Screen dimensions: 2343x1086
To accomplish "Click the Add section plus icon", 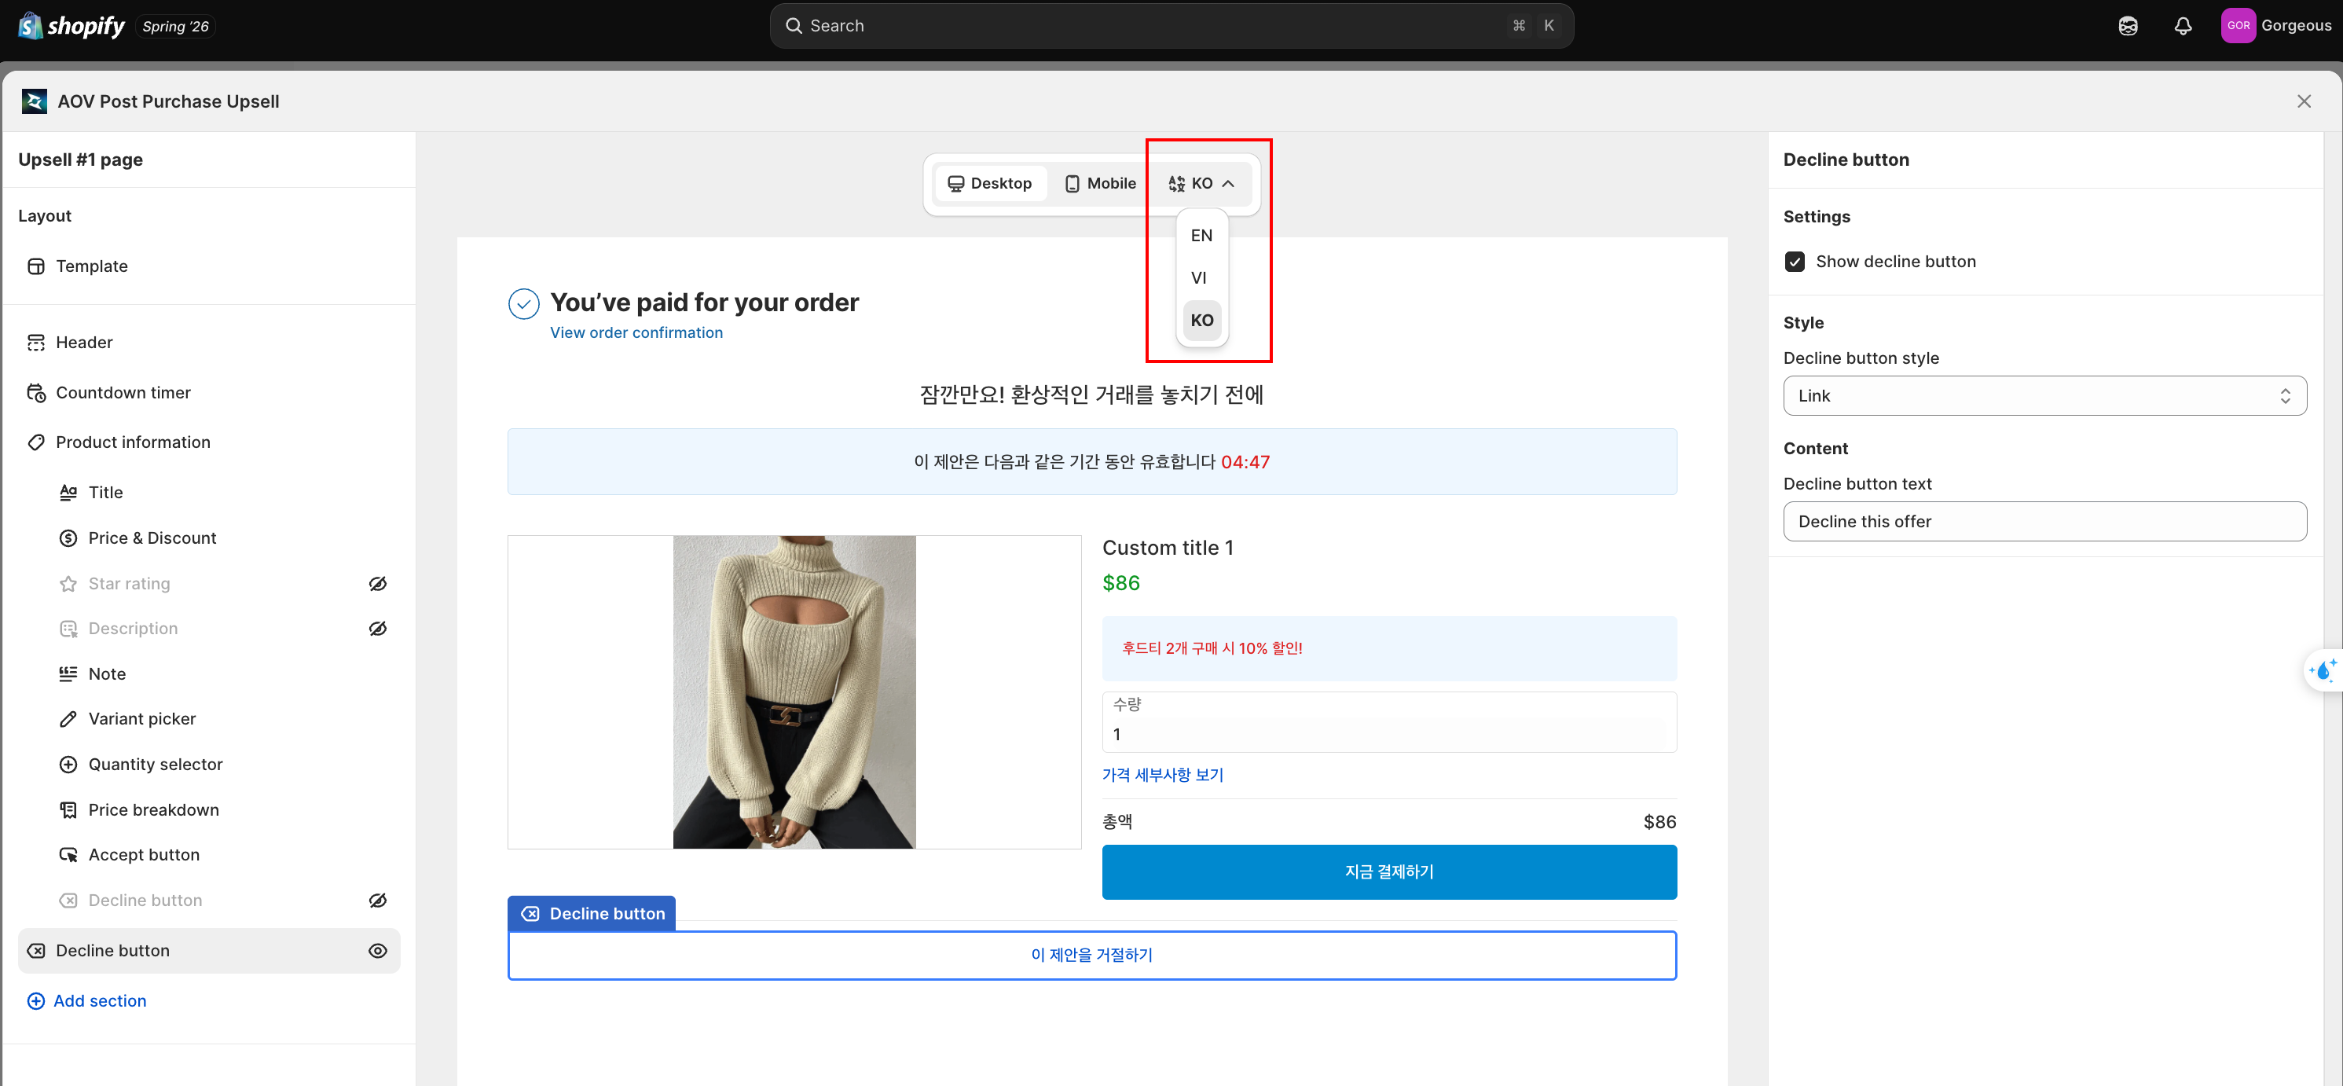I will [36, 1001].
